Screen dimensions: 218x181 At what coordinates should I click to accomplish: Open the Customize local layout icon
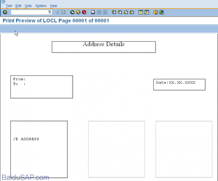coord(162,12)
